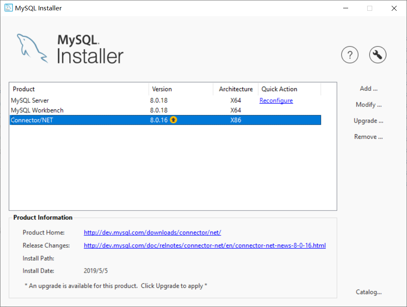Click the Quick Action column header
The width and height of the screenshot is (407, 307).
pos(290,89)
